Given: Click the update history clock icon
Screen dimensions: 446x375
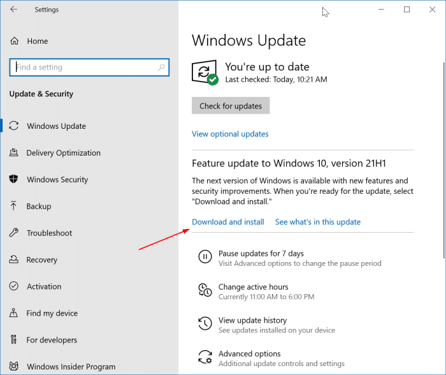Looking at the screenshot, I should (205, 323).
